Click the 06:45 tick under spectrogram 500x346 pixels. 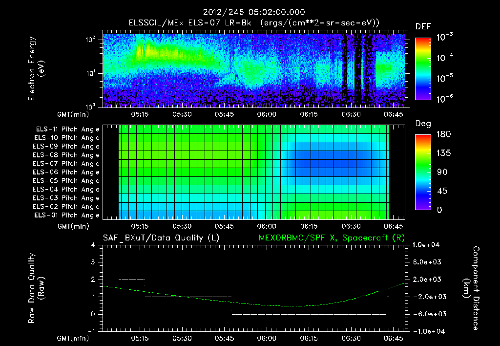click(393, 114)
